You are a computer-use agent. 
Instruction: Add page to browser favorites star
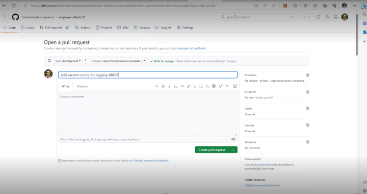point(274,6)
